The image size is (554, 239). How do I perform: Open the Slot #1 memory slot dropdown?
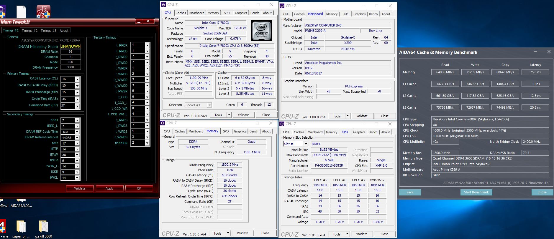pos(306,144)
